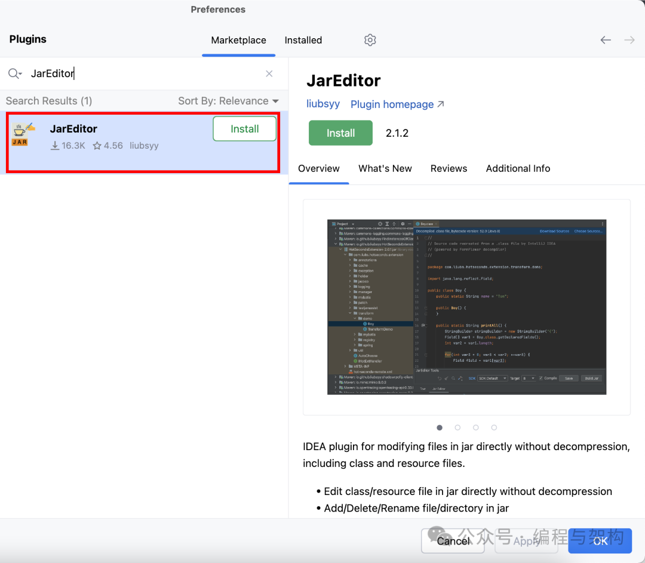This screenshot has height=563, width=645.
Task: Click Cancel to close Preferences
Action: [453, 541]
